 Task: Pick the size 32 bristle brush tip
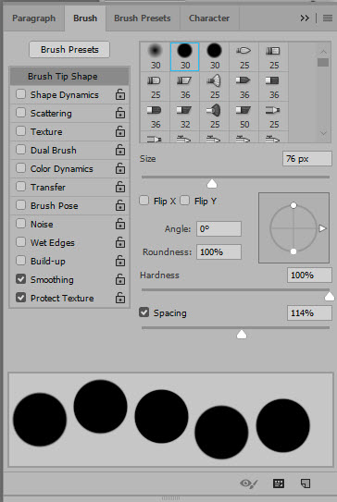[184, 116]
